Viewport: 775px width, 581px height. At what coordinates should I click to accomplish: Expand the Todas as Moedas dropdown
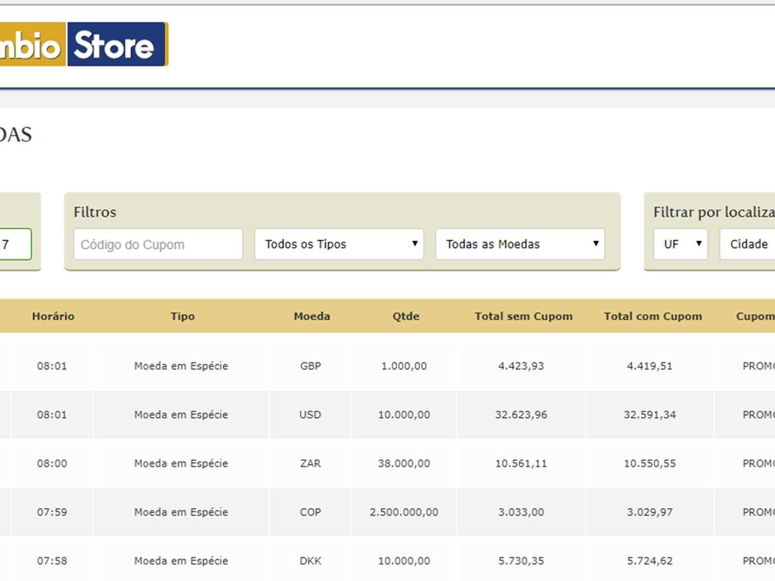[x=520, y=245]
